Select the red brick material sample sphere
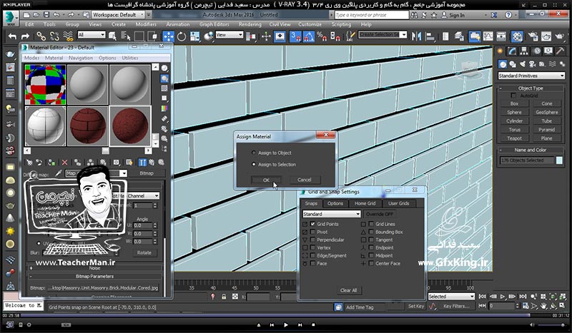 [x=87, y=126]
